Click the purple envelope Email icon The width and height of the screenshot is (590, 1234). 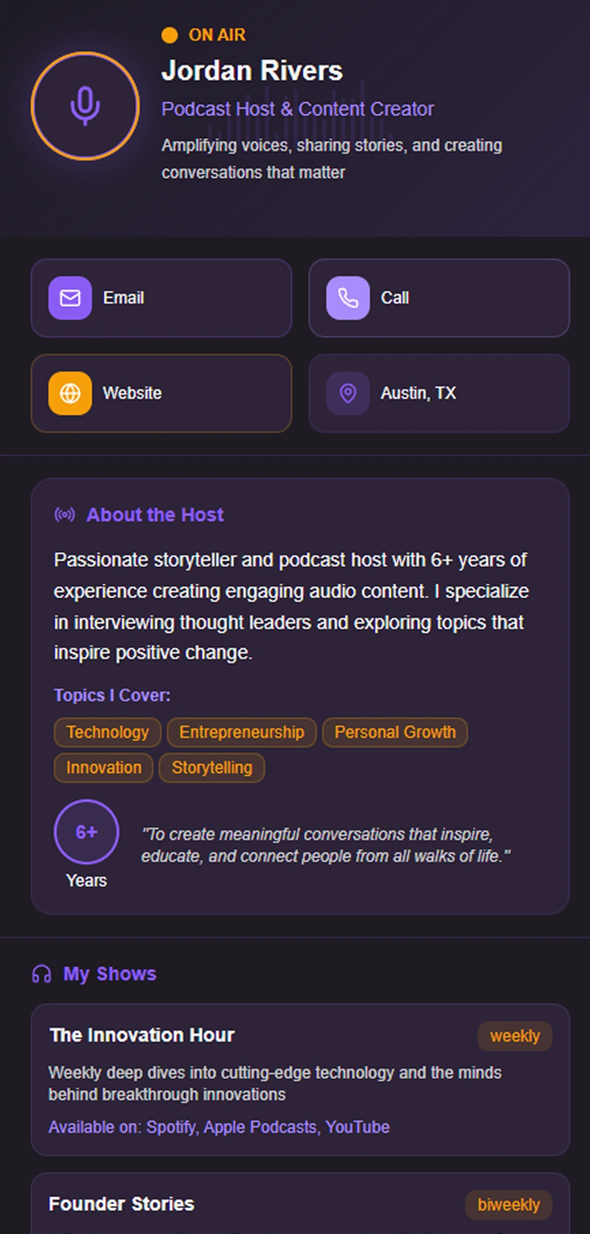tap(70, 298)
